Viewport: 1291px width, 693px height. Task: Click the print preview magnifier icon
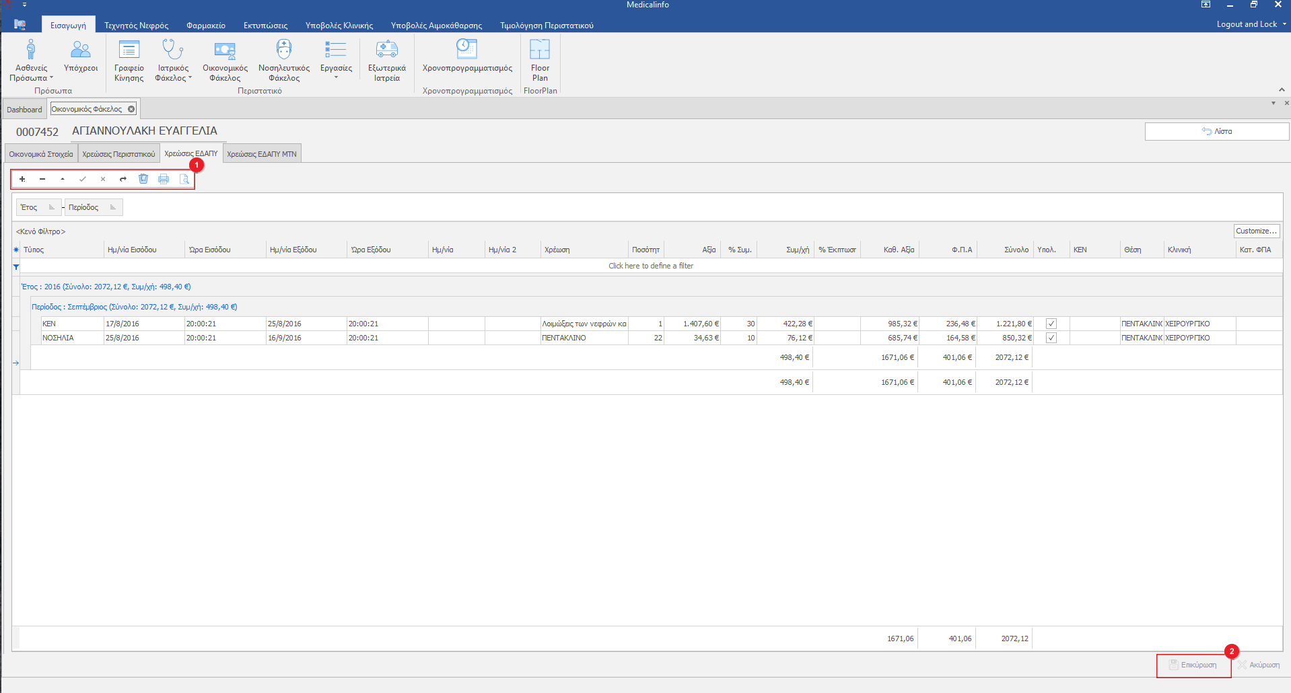(x=184, y=179)
